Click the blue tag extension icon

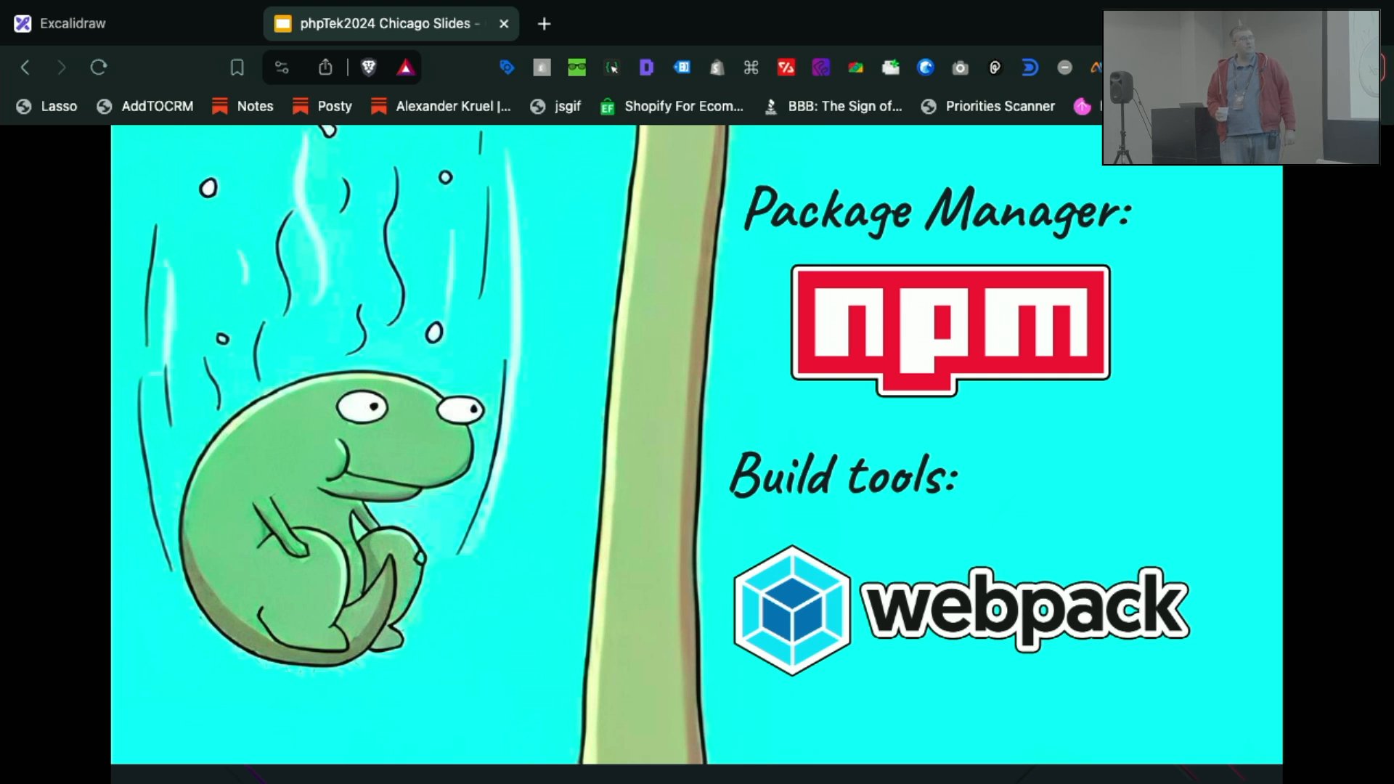click(x=507, y=68)
